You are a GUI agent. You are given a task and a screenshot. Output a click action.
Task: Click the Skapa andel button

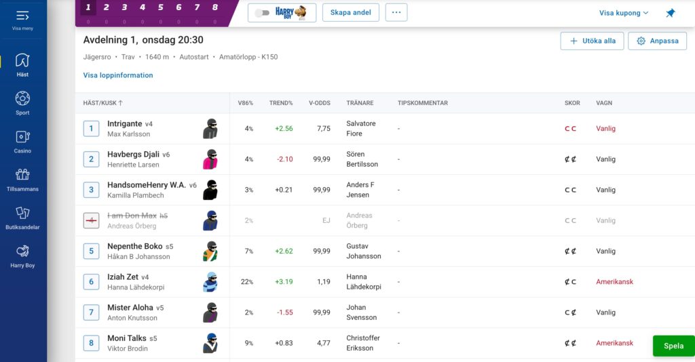[350, 12]
